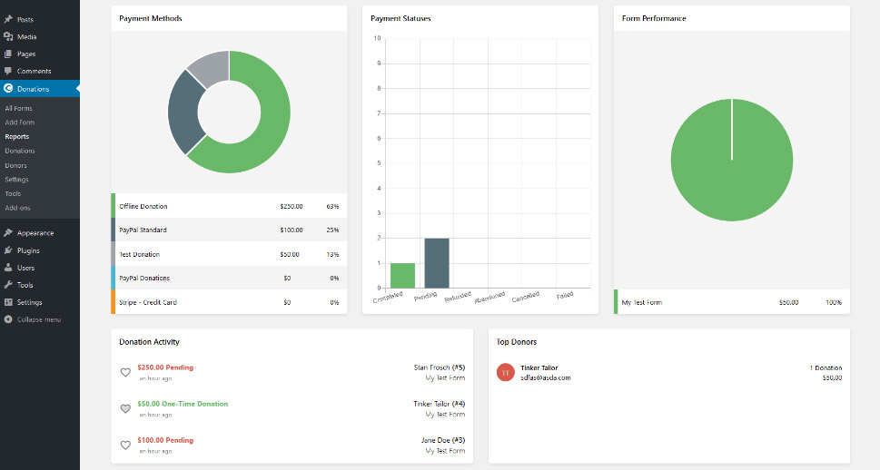This screenshot has width=880, height=470.
Task: Expand the Donations menu section
Action: click(33, 89)
